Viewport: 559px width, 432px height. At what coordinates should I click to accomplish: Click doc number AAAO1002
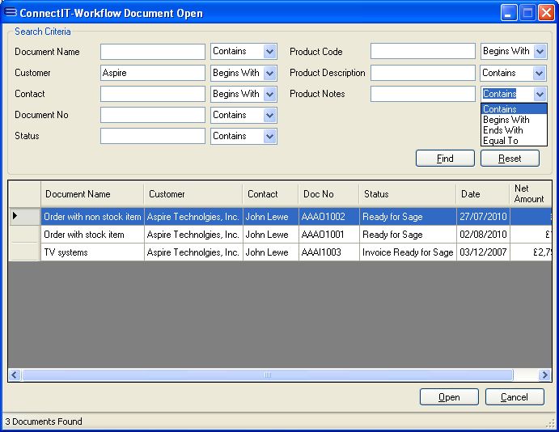(328, 217)
